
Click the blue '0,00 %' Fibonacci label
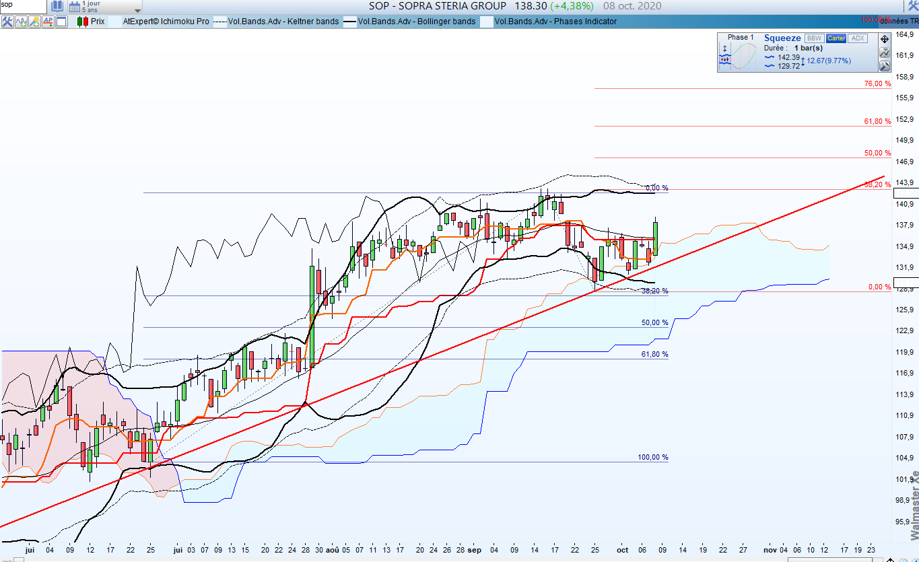(x=656, y=188)
